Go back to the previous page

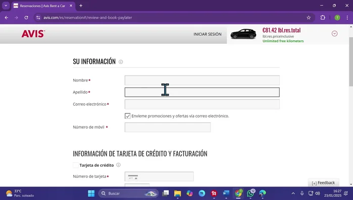click(6, 18)
